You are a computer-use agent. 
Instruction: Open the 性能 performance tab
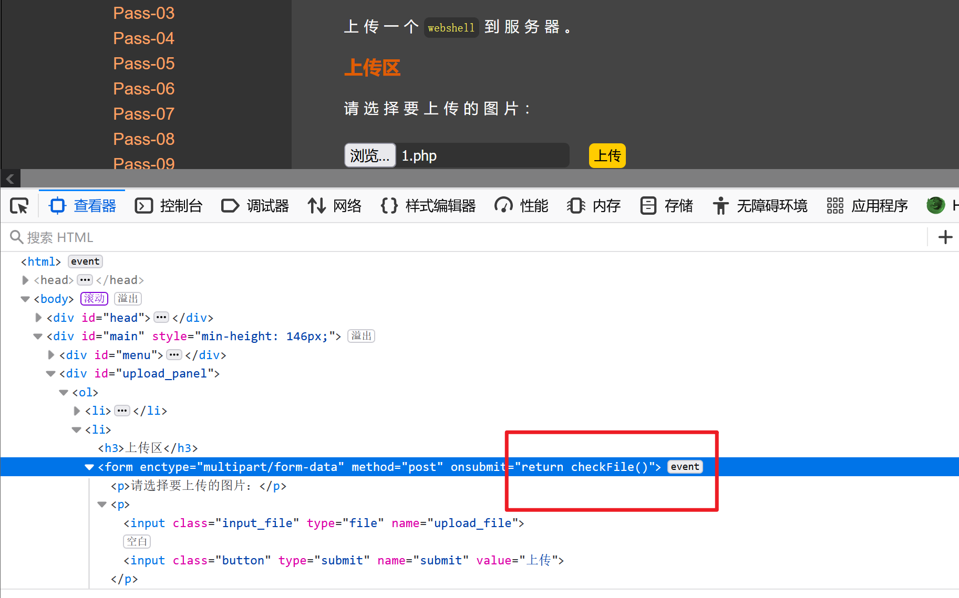point(521,206)
